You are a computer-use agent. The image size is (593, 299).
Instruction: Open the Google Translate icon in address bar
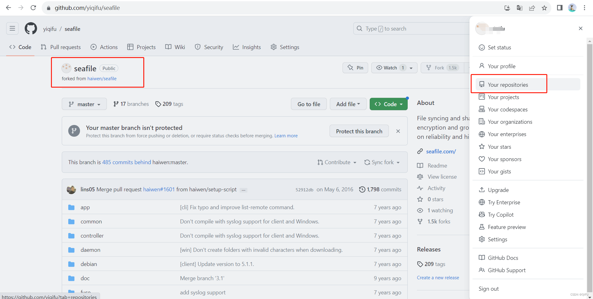519,8
